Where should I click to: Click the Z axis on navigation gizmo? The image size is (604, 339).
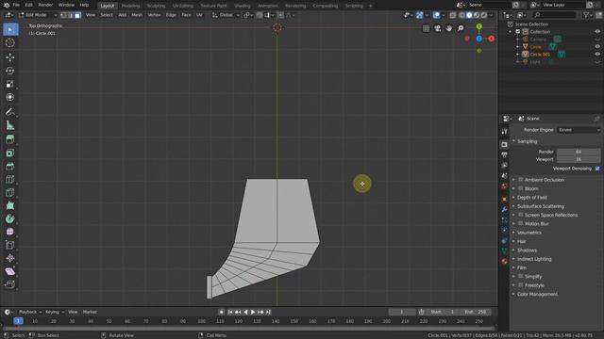[x=479, y=39]
